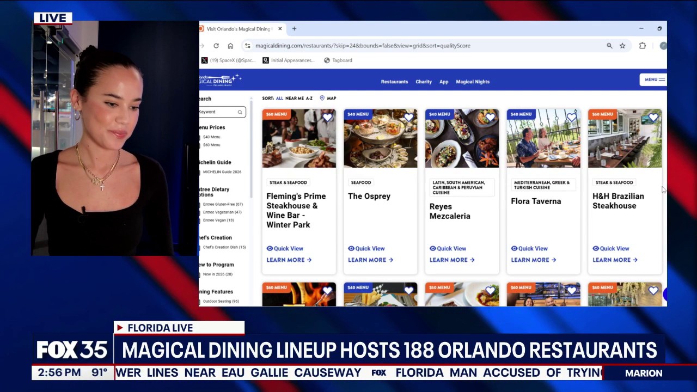The image size is (697, 392).
Task: Reload the page with the browser refresh icon
Action: pyautogui.click(x=216, y=46)
